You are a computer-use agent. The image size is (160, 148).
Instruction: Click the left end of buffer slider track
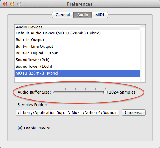point(54,92)
